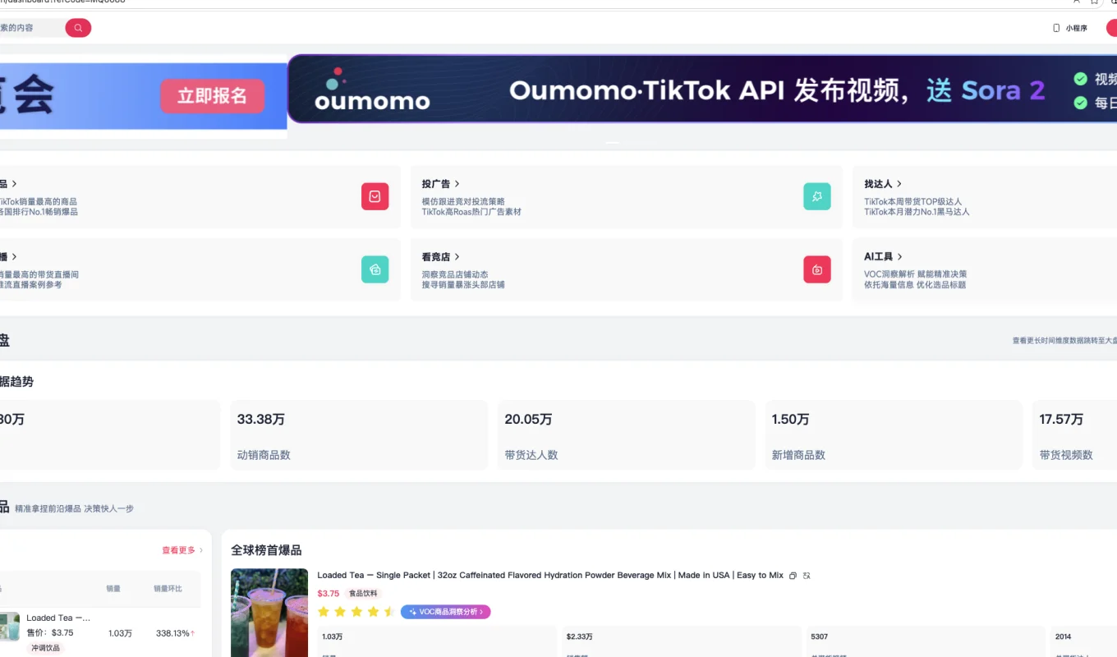Click the red shopping bag icon
The height and width of the screenshot is (657, 1117).
tap(375, 196)
